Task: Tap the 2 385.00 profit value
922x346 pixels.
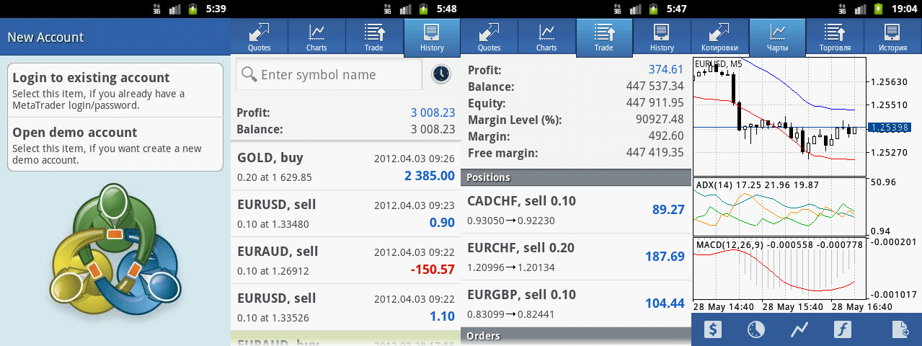Action: point(430,175)
